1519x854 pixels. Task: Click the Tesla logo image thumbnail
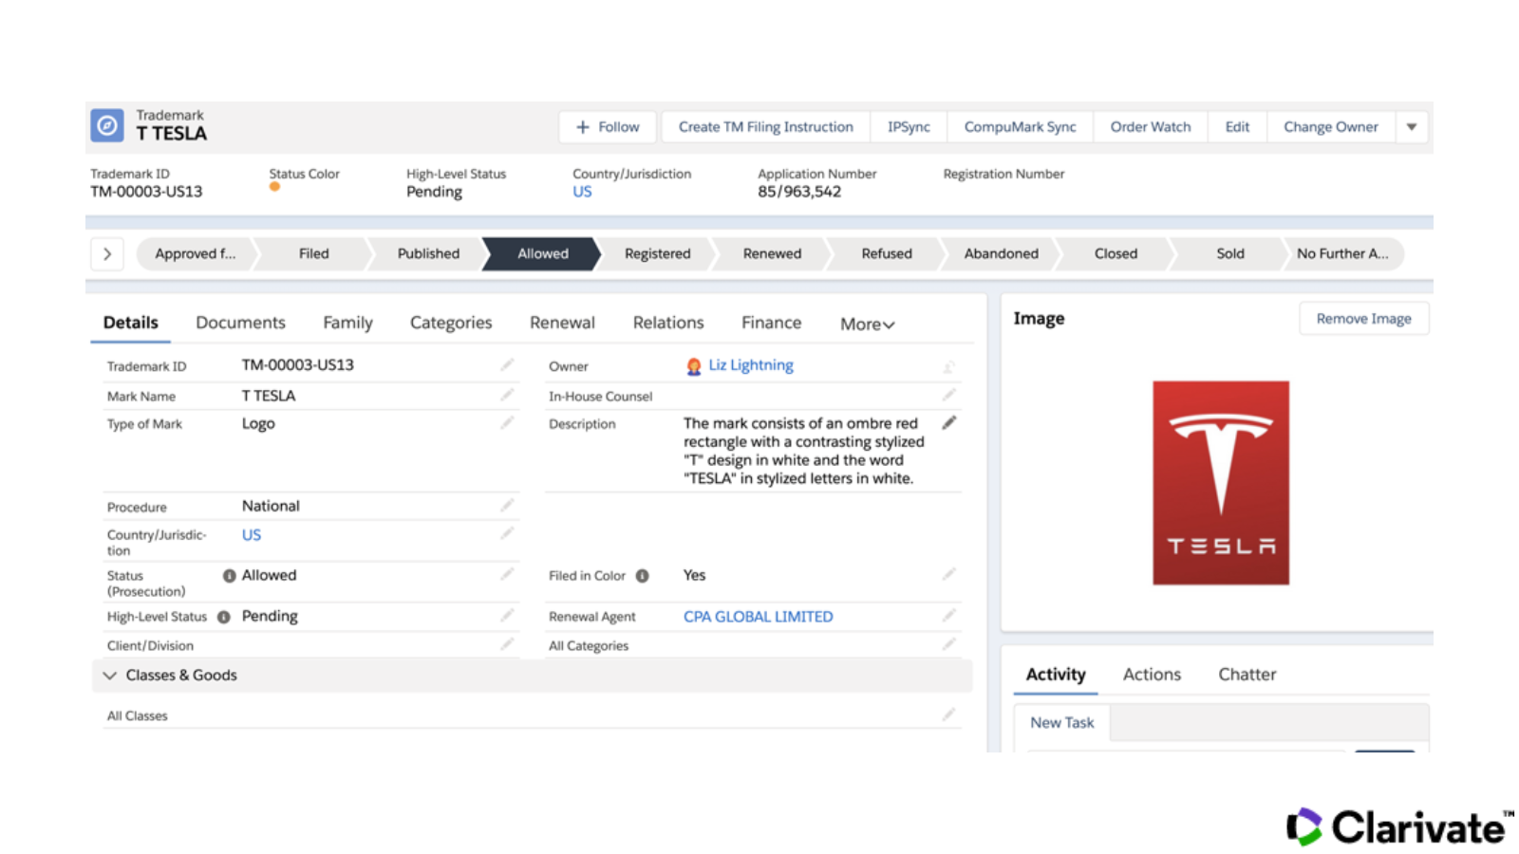click(1221, 483)
